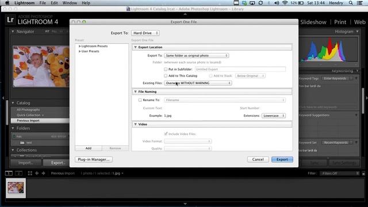The width and height of the screenshot is (368, 207).
Task: Open the Edit menu
Action: (x=54, y=3)
